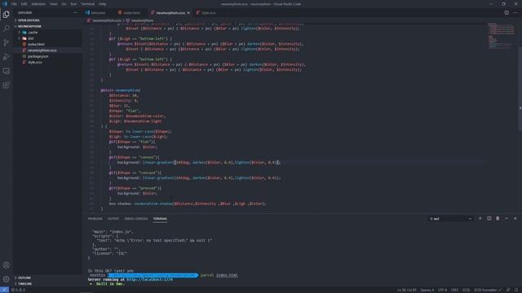Click the localhost:1234 link in terminal

pyautogui.click(x=149, y=280)
